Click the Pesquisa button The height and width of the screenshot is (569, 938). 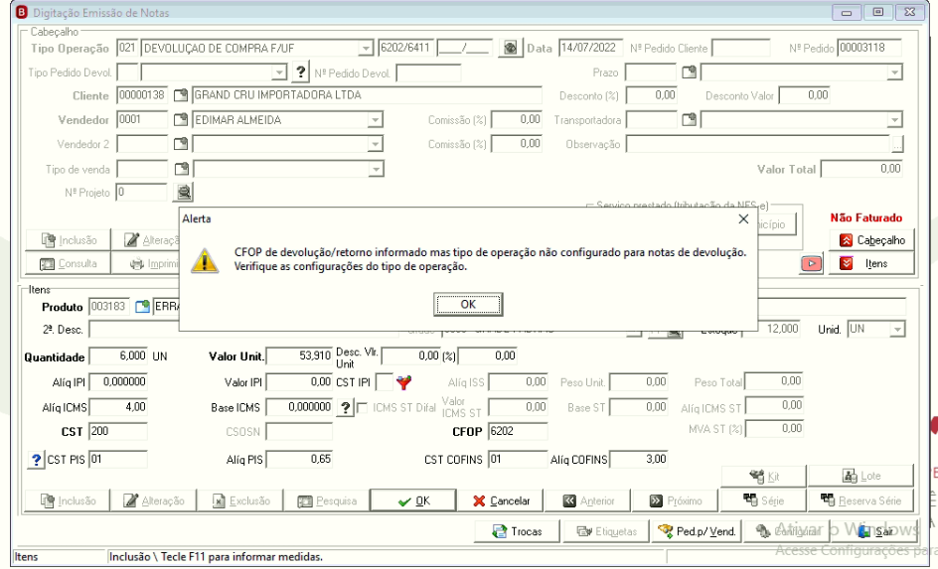click(327, 500)
